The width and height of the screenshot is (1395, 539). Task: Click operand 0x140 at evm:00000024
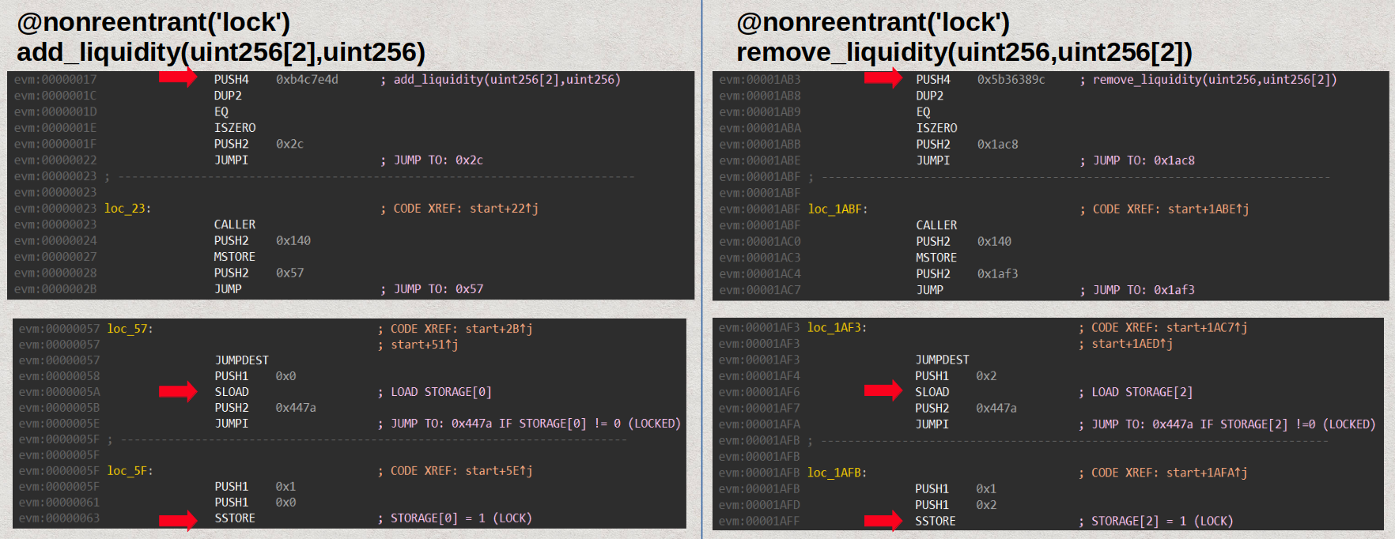point(293,241)
